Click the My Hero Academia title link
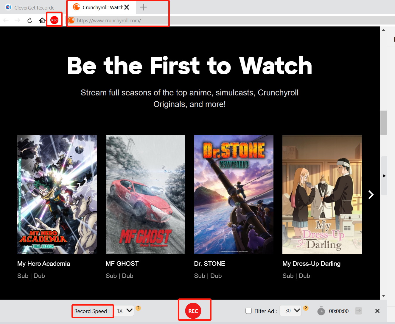 [43, 264]
